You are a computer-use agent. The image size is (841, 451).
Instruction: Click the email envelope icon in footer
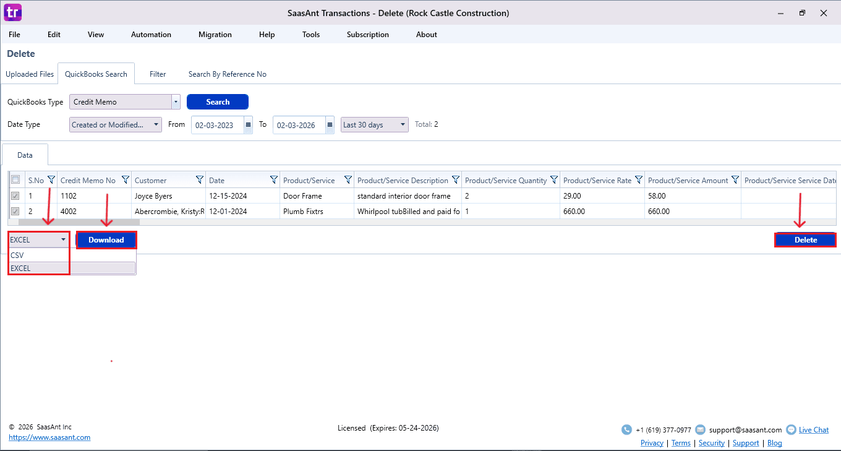700,430
